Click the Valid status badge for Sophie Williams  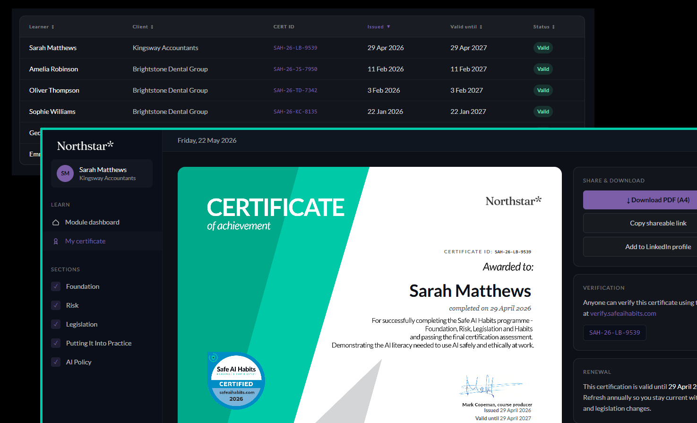[543, 112]
